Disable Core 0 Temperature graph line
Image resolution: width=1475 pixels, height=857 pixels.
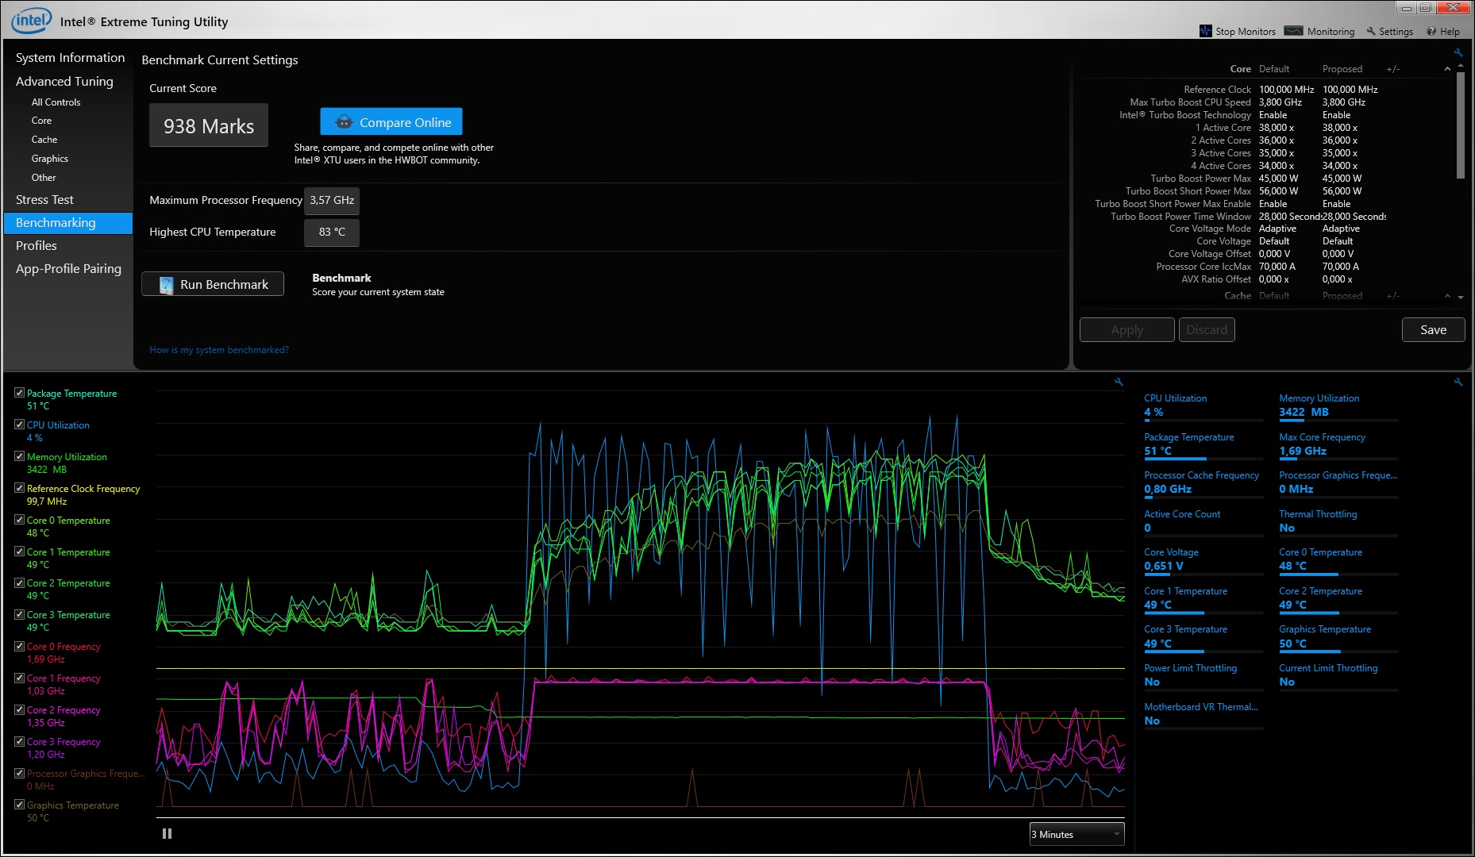(x=20, y=520)
